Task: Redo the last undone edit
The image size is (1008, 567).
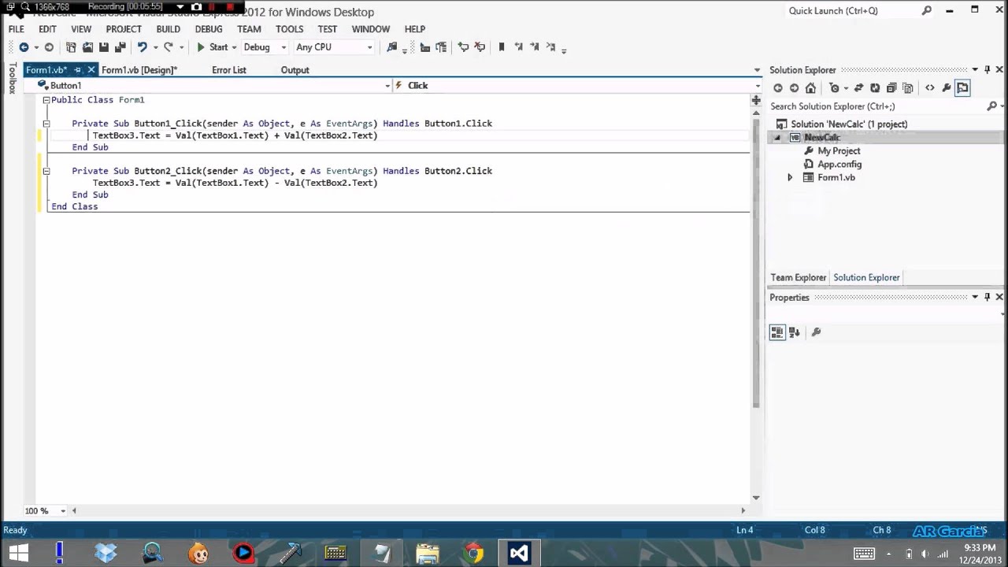Action: click(x=169, y=47)
